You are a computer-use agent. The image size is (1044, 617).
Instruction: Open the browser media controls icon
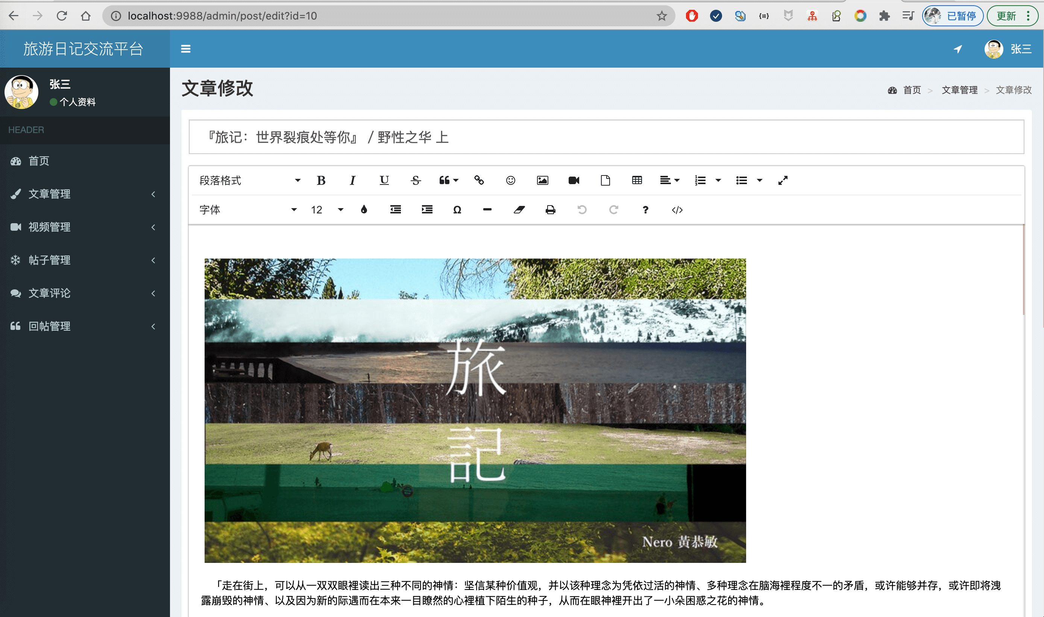(908, 16)
